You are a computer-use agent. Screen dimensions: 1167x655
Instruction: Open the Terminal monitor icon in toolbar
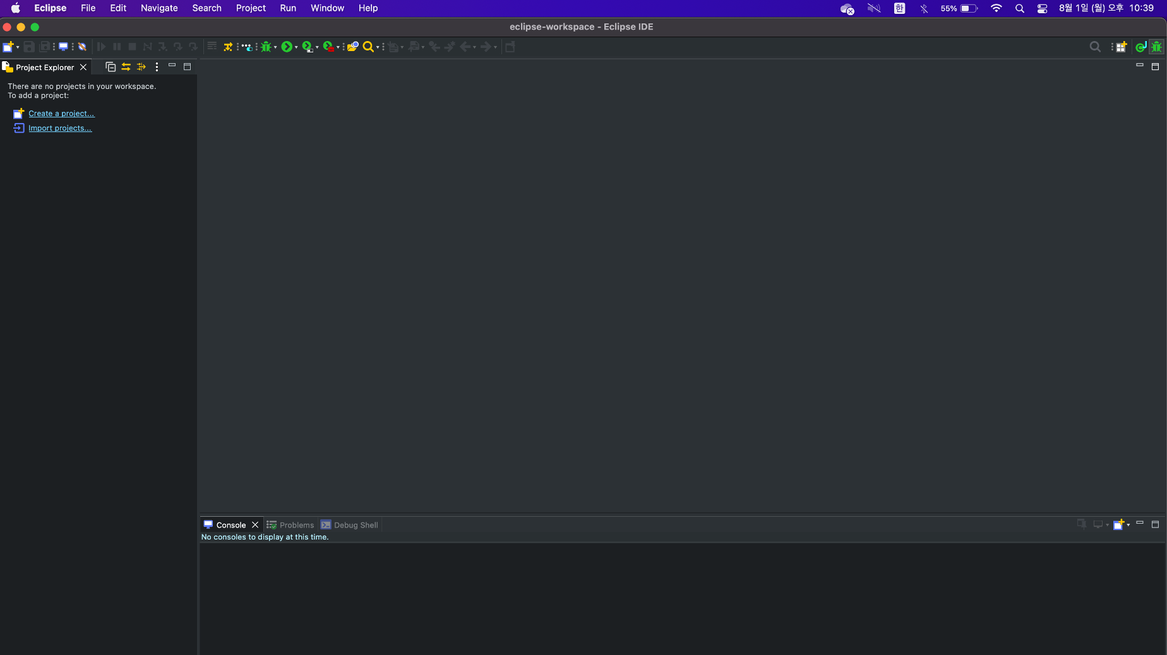[63, 47]
